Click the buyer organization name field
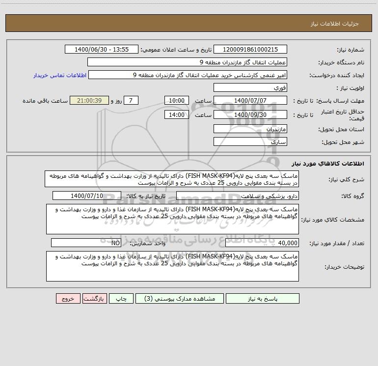This screenshot has width=378, height=366. [187, 62]
